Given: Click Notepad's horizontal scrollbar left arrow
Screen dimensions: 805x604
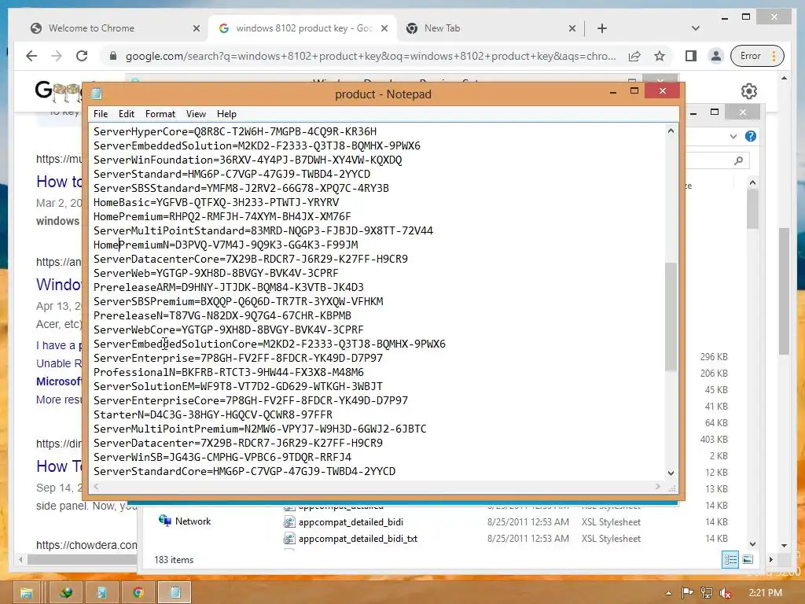Looking at the screenshot, I should 97,486.
